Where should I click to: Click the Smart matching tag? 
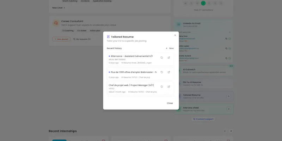70,1
